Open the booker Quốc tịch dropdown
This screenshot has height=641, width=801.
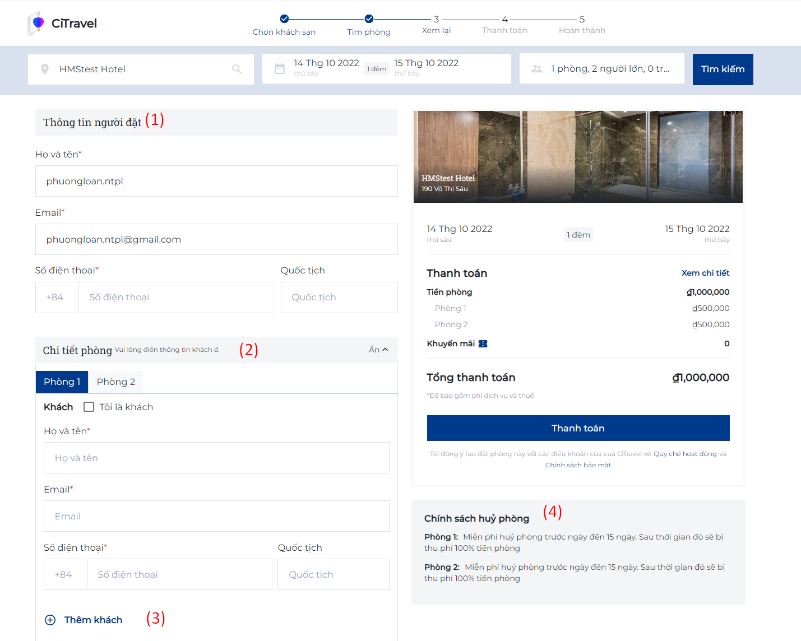click(x=339, y=298)
